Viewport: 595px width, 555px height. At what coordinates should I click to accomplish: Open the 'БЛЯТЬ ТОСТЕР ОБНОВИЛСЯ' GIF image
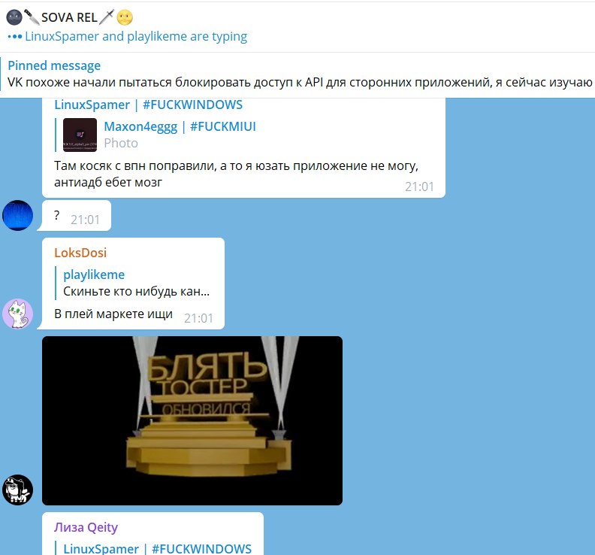[192, 420]
